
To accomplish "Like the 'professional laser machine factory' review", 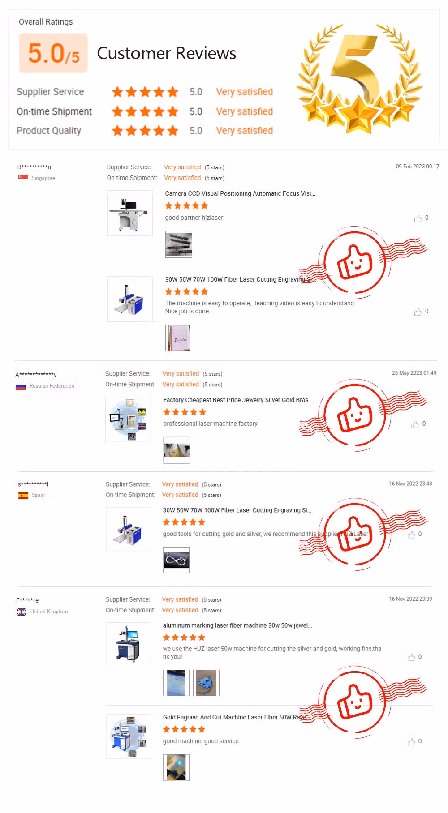I will click(x=415, y=424).
